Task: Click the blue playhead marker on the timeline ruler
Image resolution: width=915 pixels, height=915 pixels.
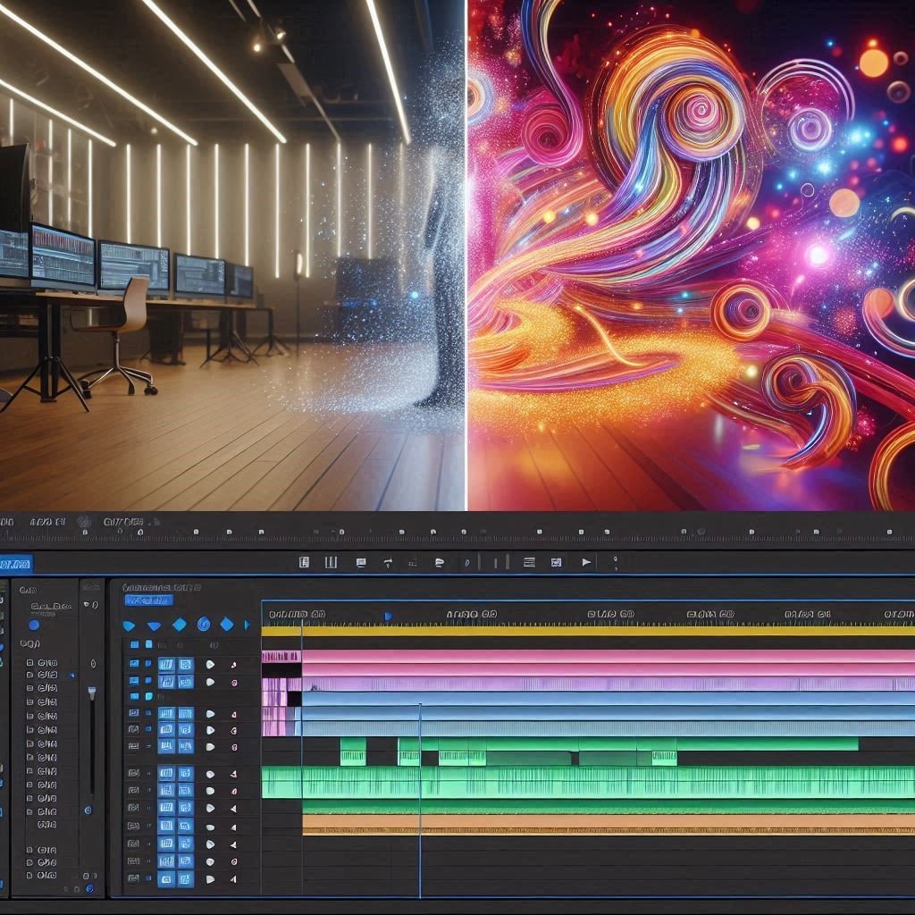Action: (x=387, y=617)
